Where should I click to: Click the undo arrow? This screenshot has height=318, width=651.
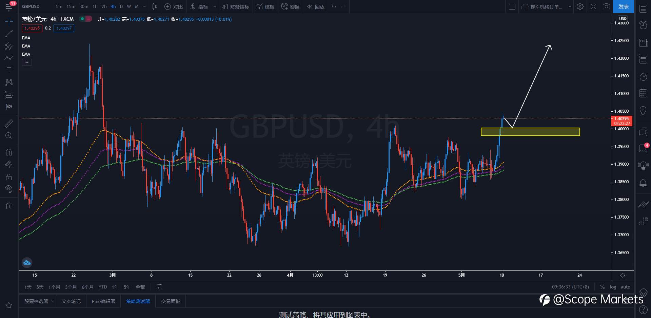[334, 6]
